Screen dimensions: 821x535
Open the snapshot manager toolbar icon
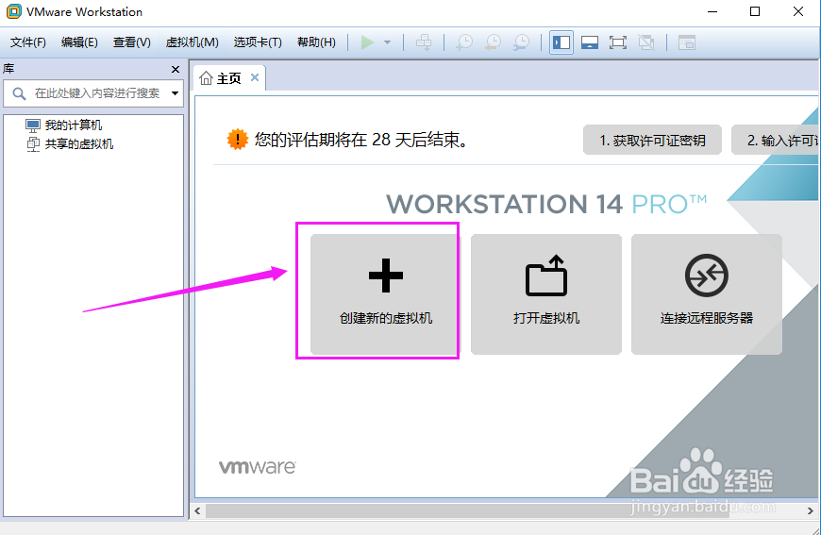[522, 42]
